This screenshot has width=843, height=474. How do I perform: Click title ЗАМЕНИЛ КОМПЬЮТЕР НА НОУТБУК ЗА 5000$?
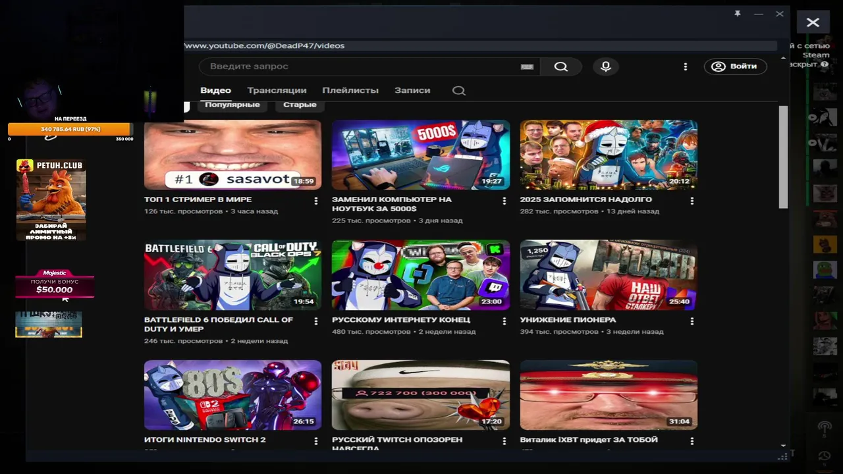pos(392,204)
